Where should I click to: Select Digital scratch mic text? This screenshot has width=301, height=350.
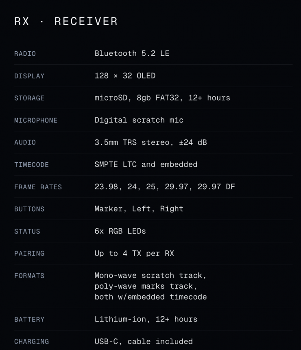pyautogui.click(x=139, y=120)
